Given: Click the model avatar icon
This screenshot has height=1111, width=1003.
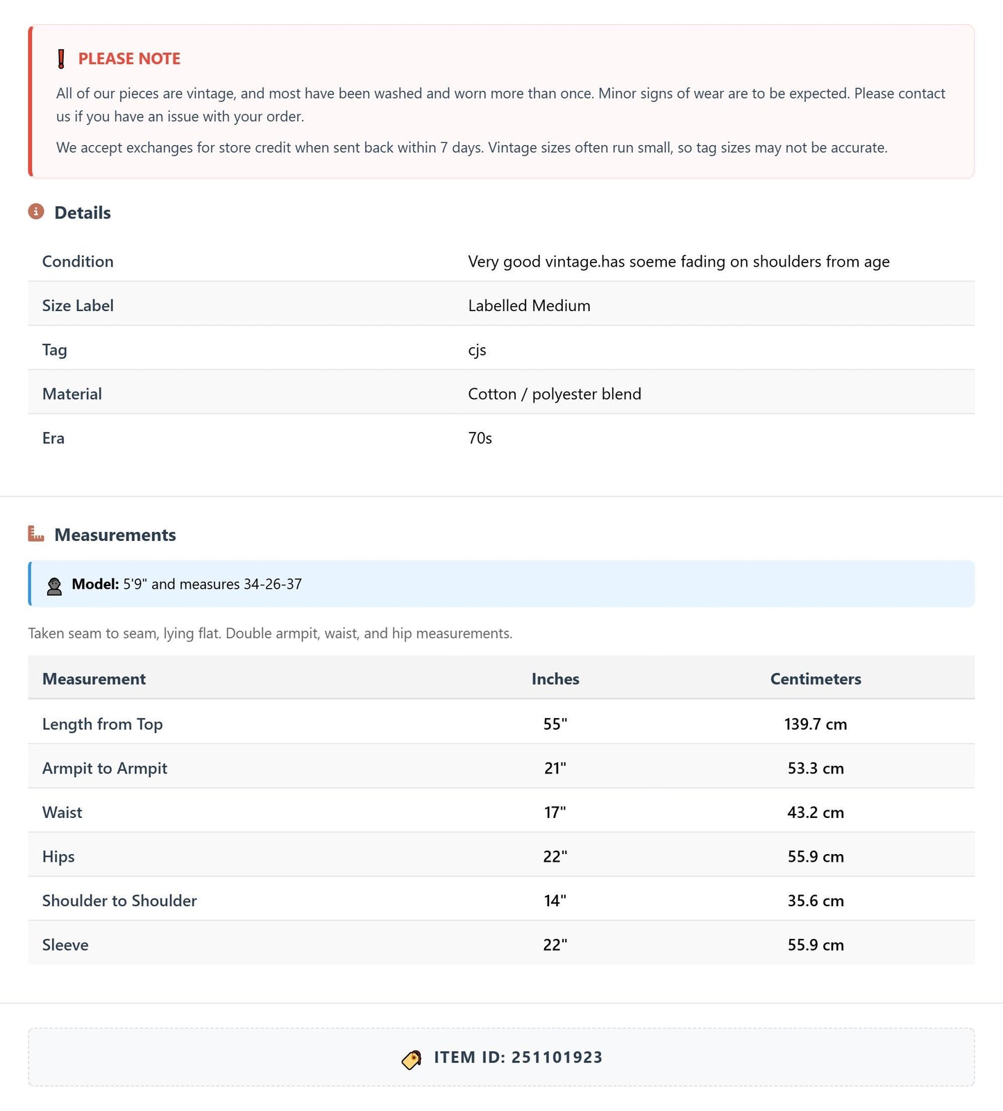Looking at the screenshot, I should [54, 586].
